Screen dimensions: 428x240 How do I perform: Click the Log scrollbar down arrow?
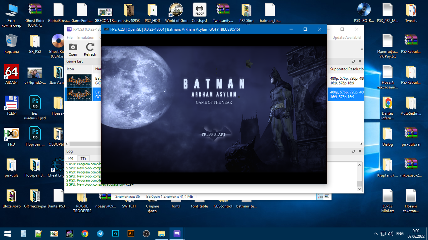point(360,189)
